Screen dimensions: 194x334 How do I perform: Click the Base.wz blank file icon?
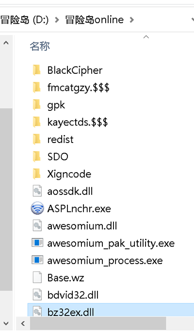37,277
